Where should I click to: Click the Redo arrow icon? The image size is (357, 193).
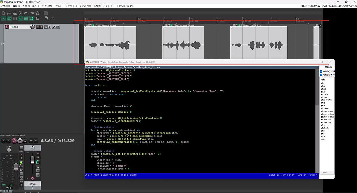[x=32, y=13]
